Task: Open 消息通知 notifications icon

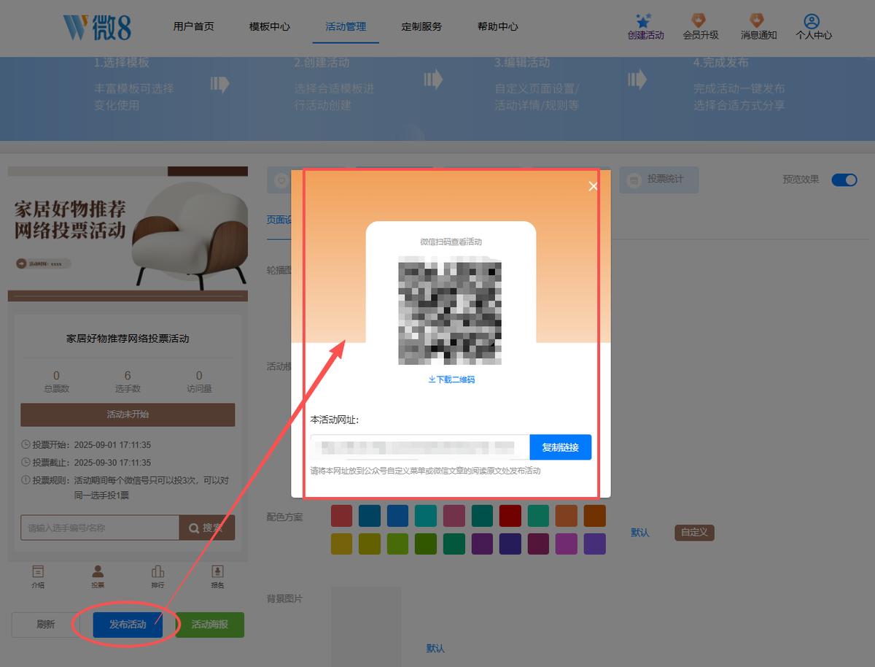Action: [758, 20]
